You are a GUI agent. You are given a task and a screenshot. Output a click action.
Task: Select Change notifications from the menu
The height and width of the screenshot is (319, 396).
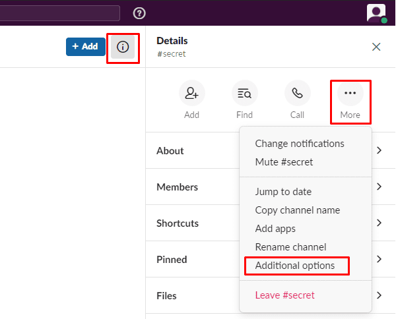point(300,144)
